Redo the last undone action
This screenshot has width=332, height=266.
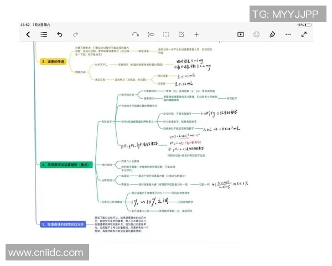[x=75, y=34]
